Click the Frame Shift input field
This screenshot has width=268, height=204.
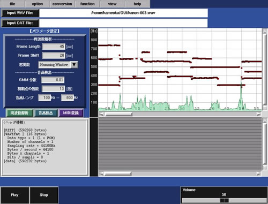coord(54,55)
